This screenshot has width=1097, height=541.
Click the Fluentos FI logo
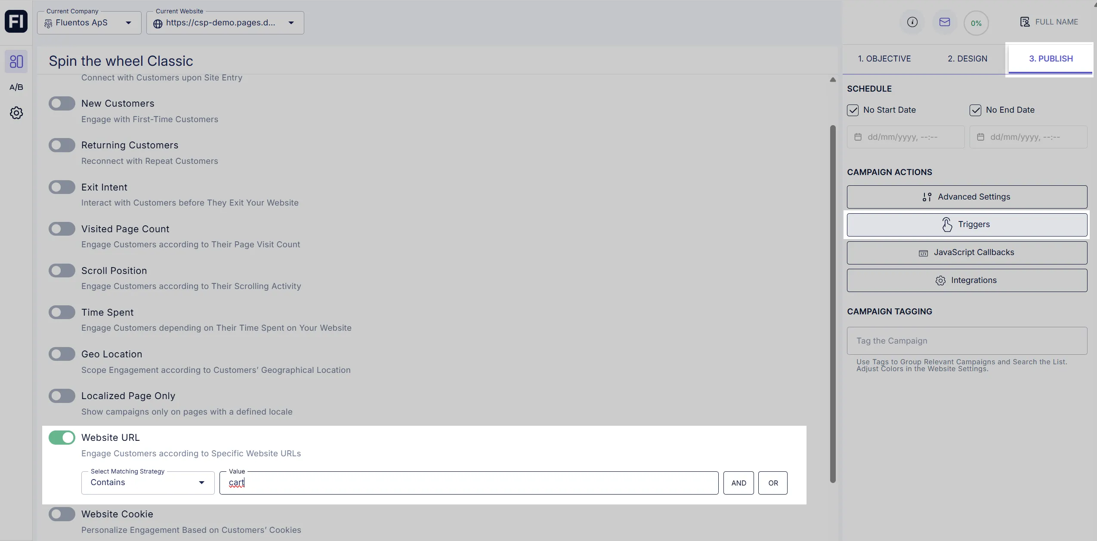point(16,21)
